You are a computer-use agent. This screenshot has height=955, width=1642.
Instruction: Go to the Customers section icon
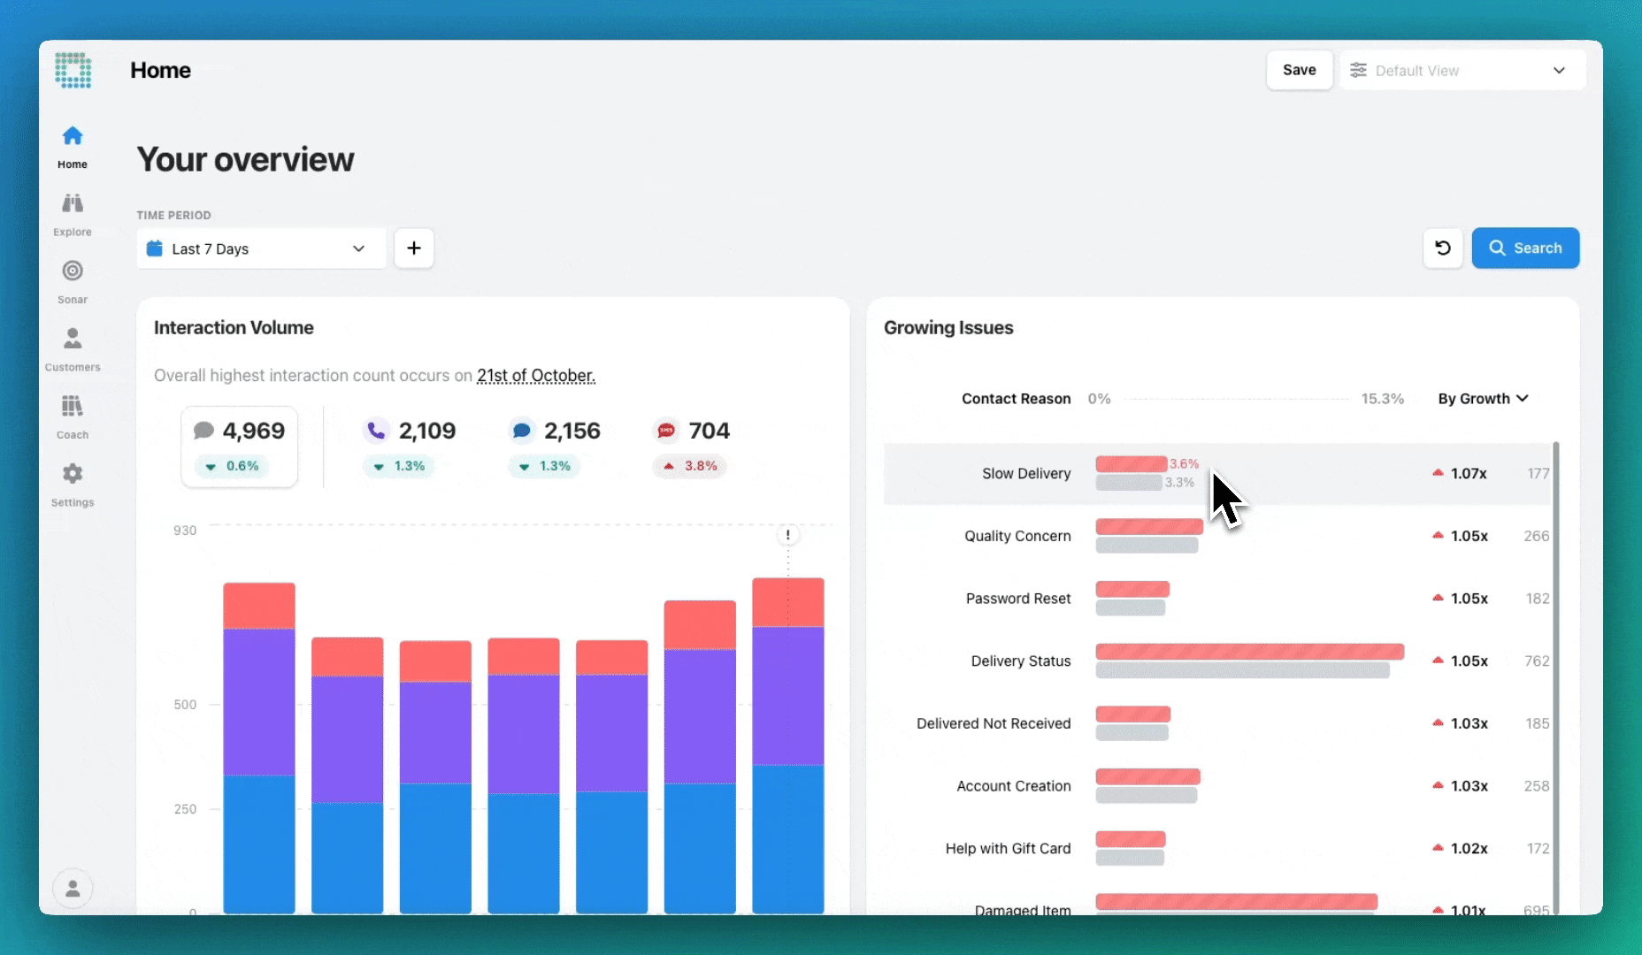click(x=73, y=340)
